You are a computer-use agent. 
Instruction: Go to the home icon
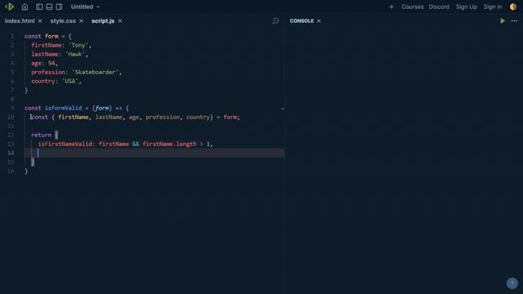pos(25,7)
